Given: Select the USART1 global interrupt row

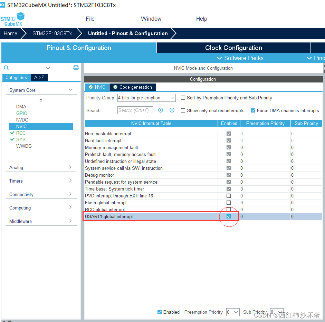Looking at the screenshot, I should tap(203, 216).
